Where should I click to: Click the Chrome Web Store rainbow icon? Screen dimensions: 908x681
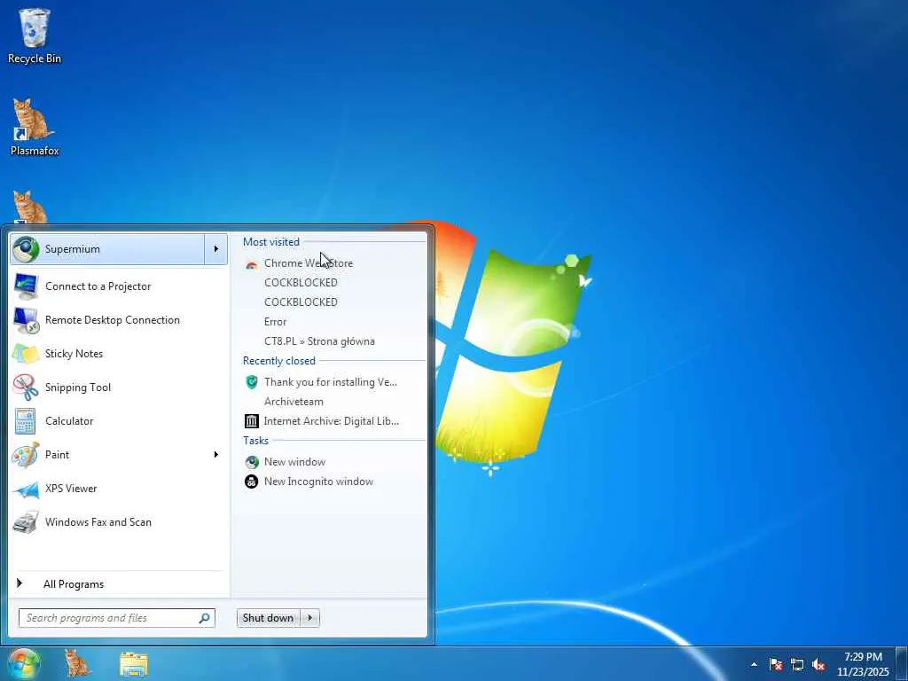[251, 263]
